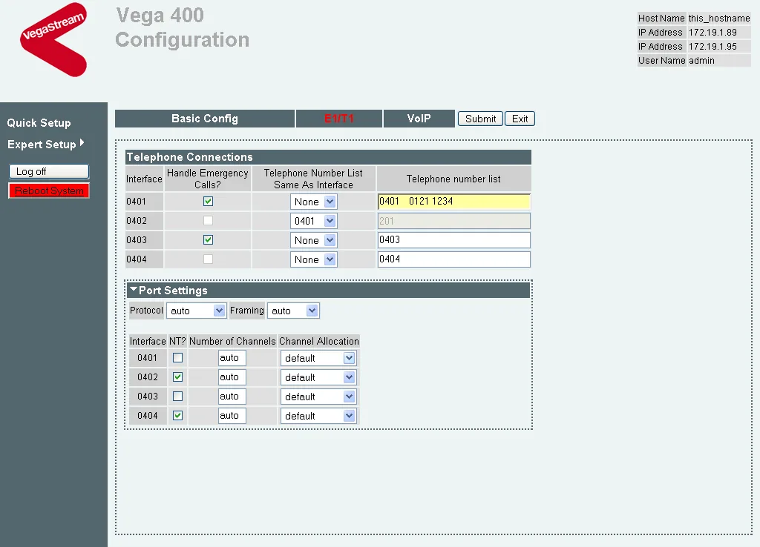The image size is (760, 547).
Task: Click Number of Channels field for 0403
Action: coord(232,397)
